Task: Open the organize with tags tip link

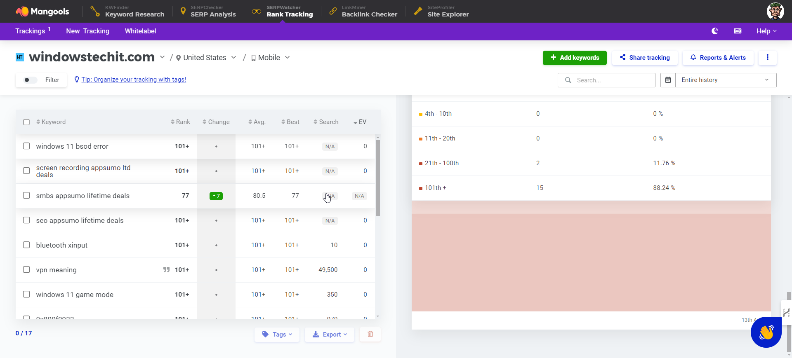Action: tap(134, 80)
